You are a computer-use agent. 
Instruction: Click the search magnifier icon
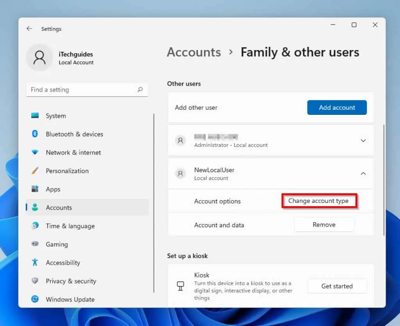[x=140, y=89]
